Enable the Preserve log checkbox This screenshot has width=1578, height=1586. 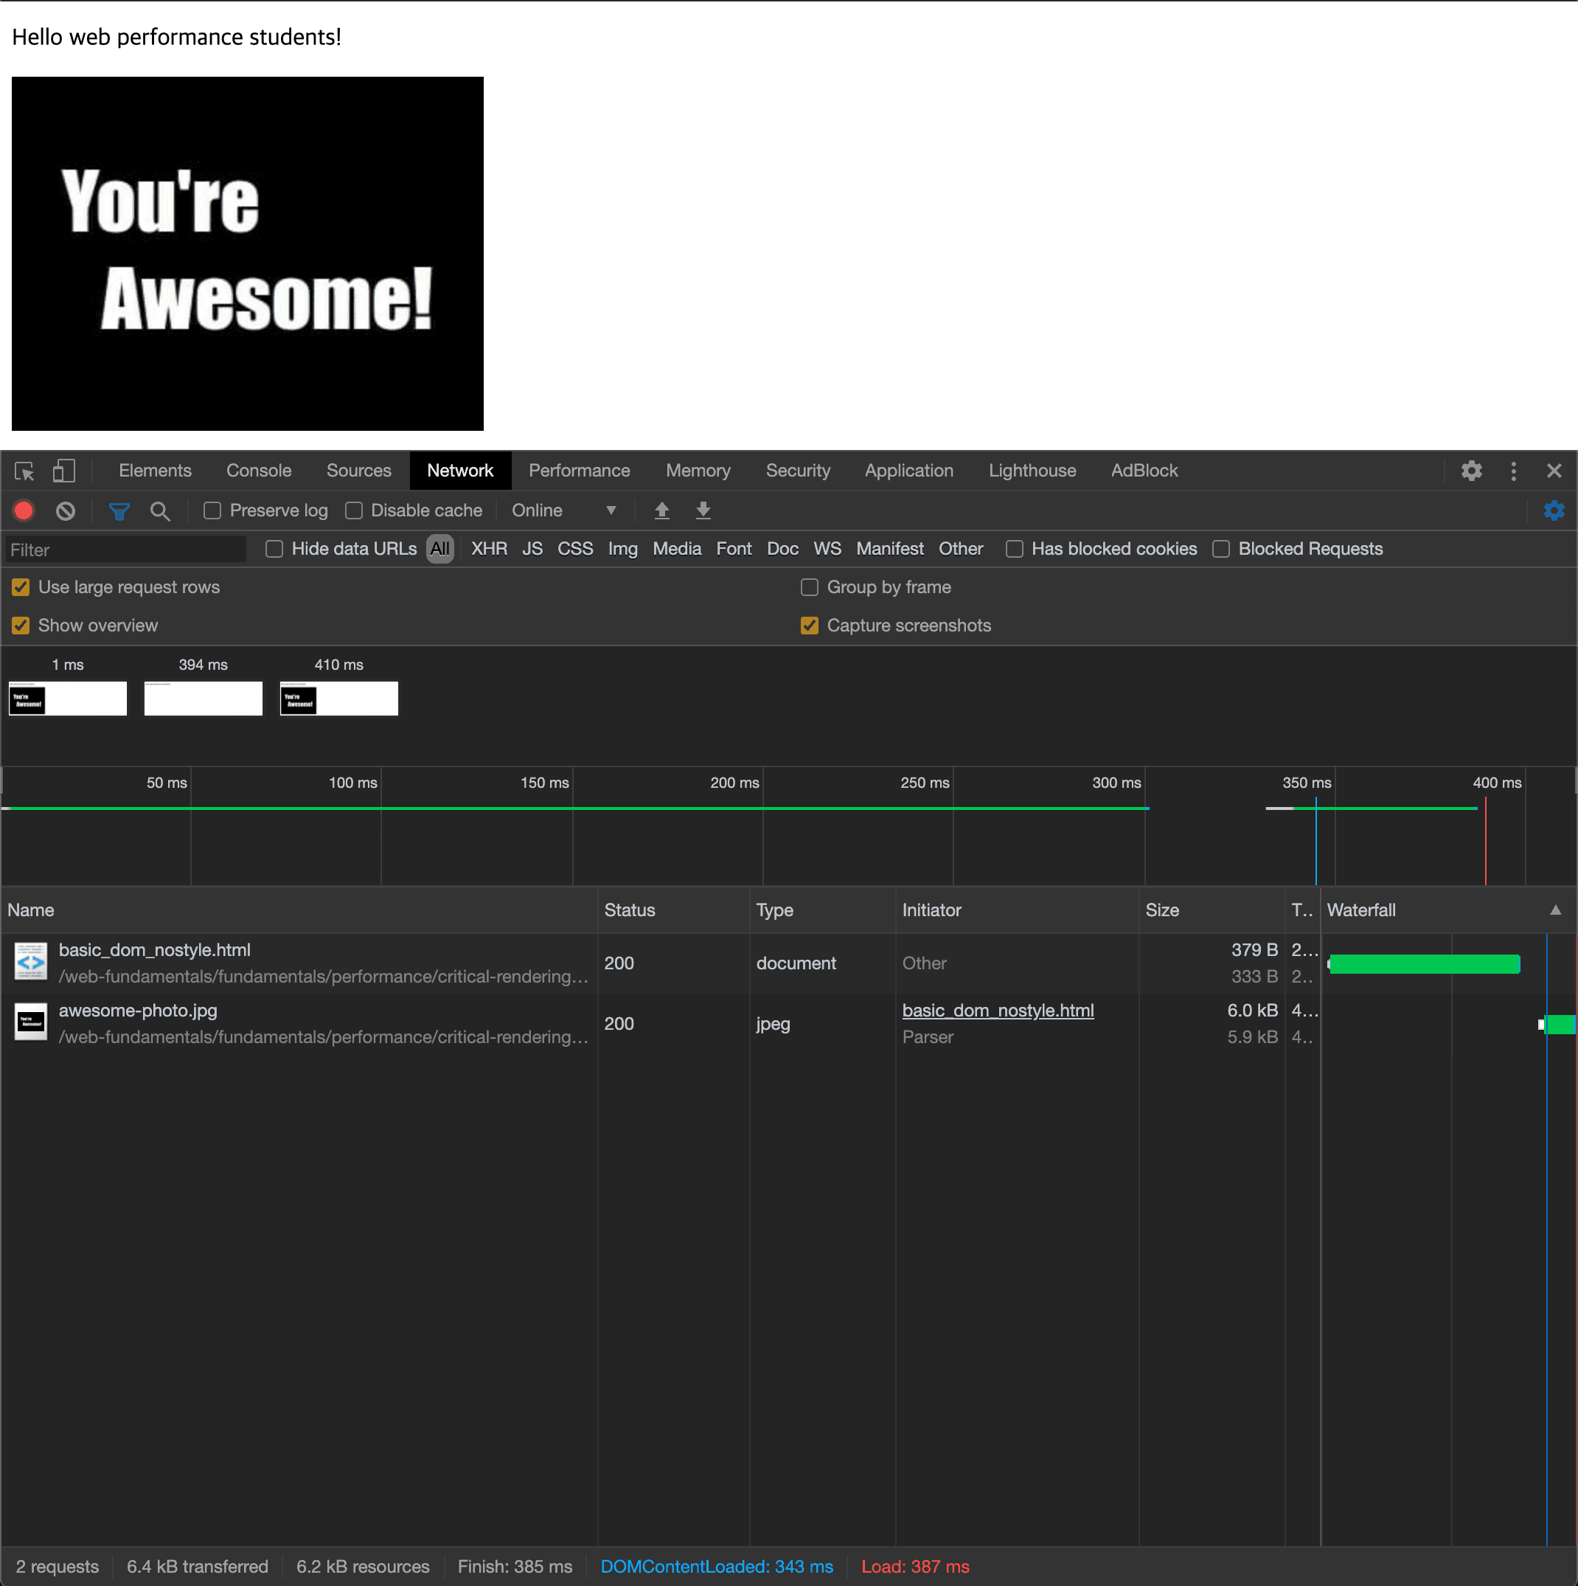pos(212,510)
